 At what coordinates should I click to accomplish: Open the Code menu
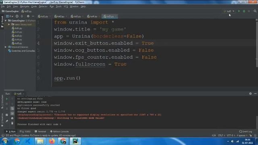pos(34,6)
